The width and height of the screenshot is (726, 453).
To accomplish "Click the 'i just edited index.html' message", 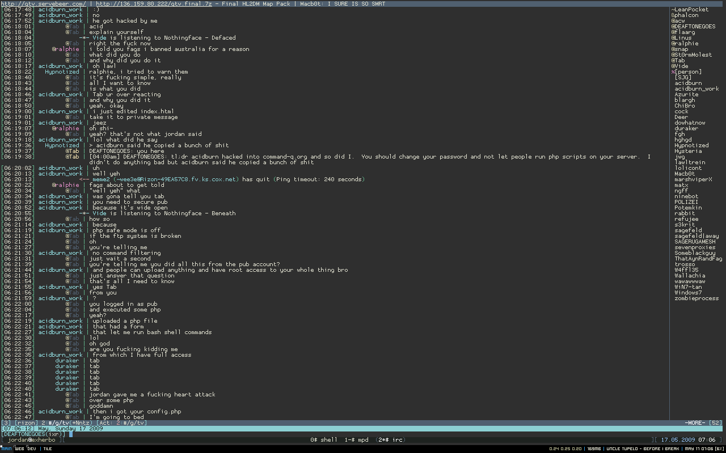I will coord(133,112).
